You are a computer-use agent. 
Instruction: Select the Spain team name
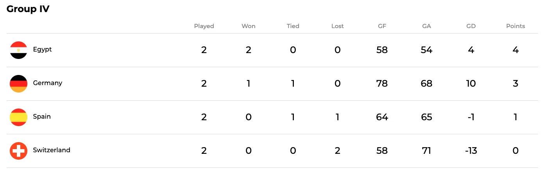pyautogui.click(x=42, y=117)
